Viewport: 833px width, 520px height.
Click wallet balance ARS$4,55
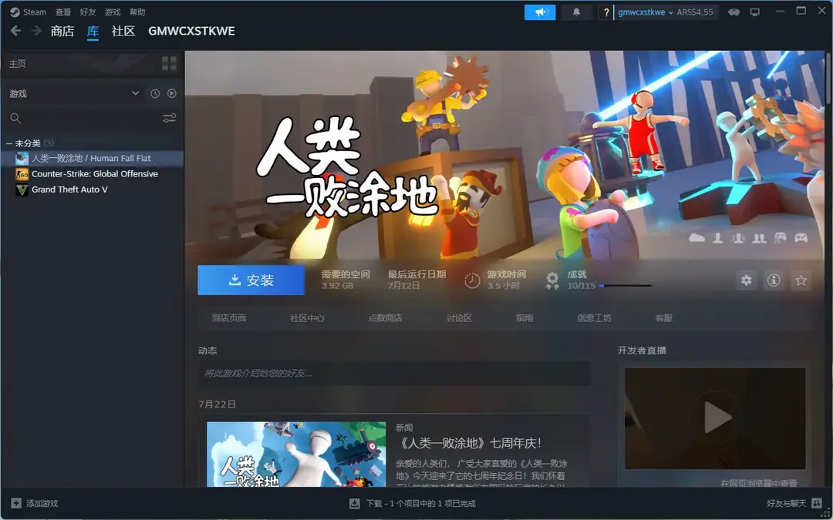[x=695, y=12]
